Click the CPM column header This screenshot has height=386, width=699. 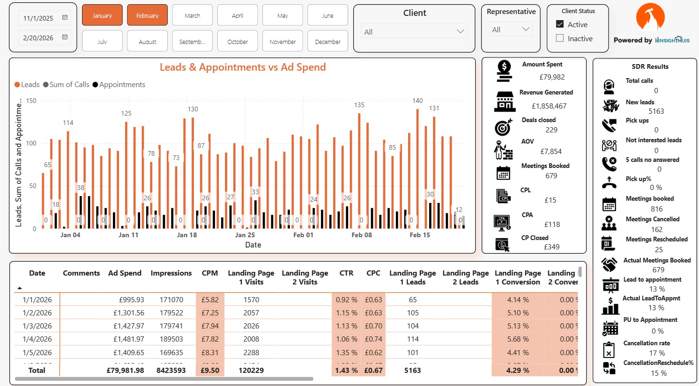click(209, 273)
